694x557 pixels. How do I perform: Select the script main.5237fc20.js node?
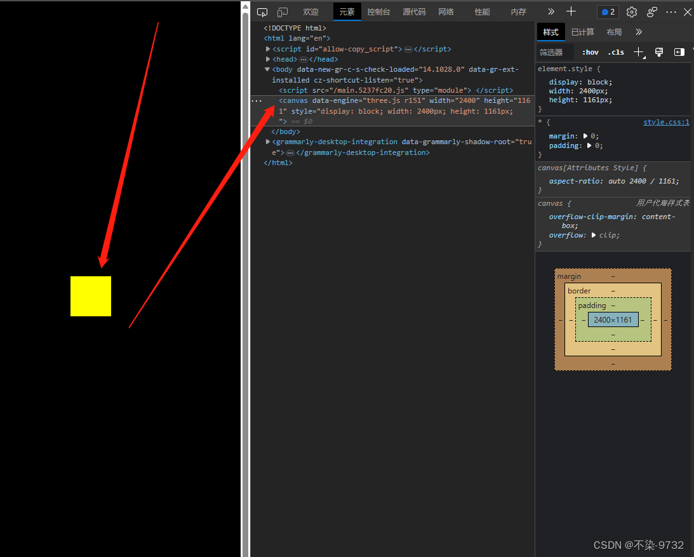[396, 90]
